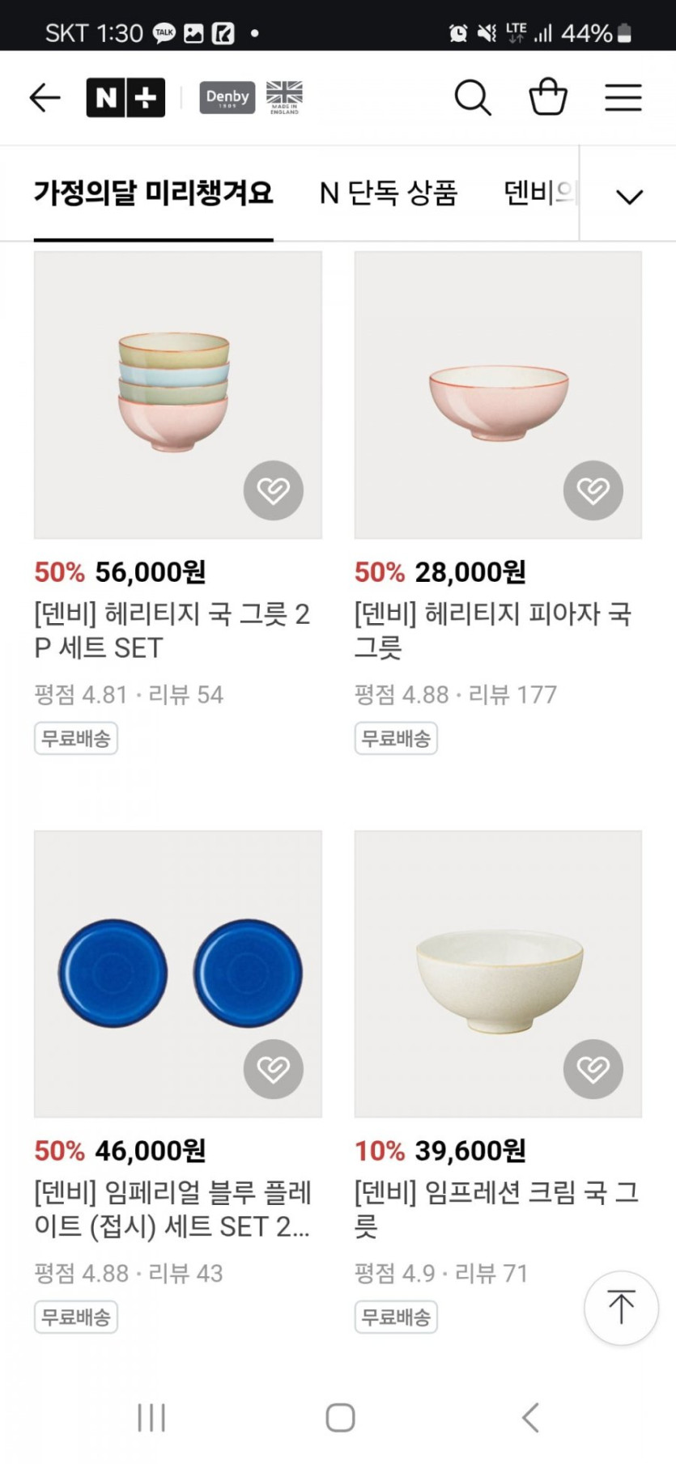This screenshot has width=676, height=1464.
Task: Switch to the N 단독 상품 tab
Action: click(389, 193)
